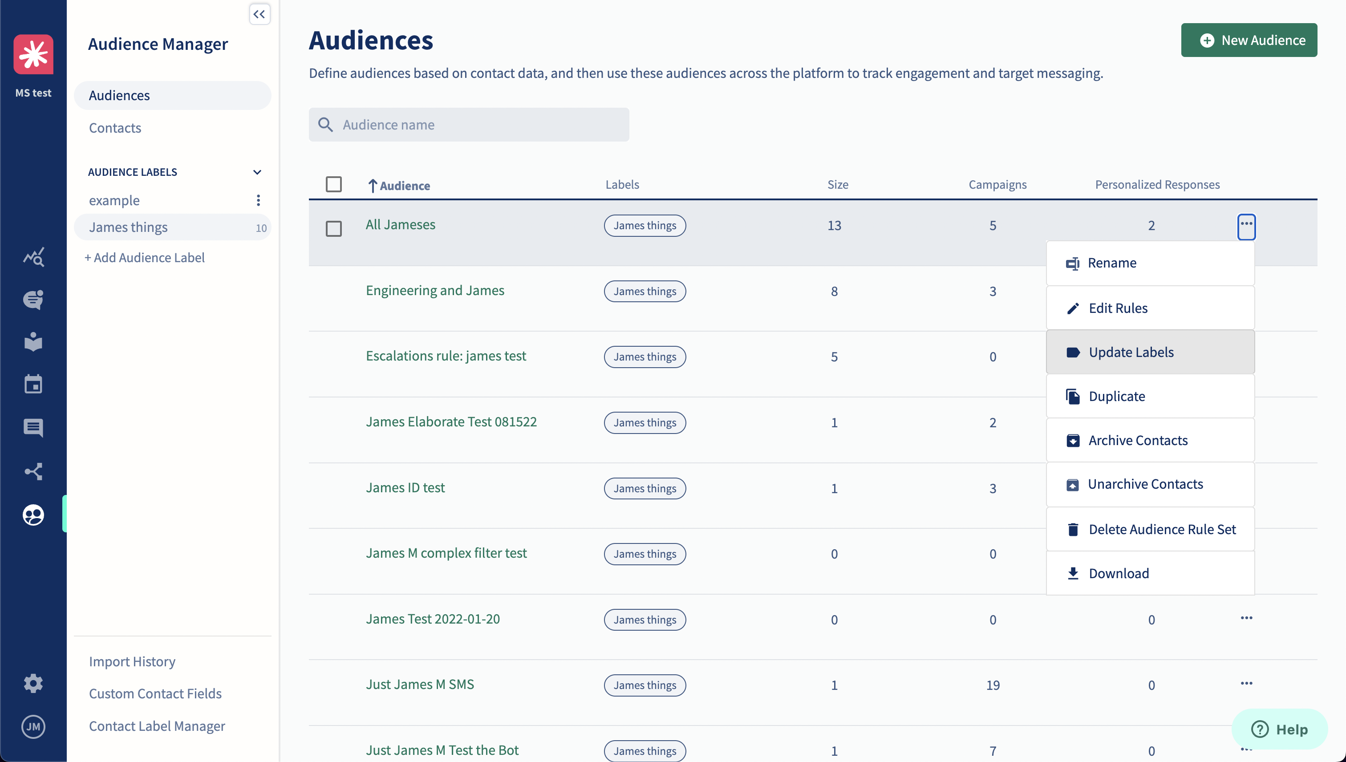Image resolution: width=1346 pixels, height=762 pixels.
Task: Open the calendar icon in sidebar
Action: pyautogui.click(x=33, y=385)
